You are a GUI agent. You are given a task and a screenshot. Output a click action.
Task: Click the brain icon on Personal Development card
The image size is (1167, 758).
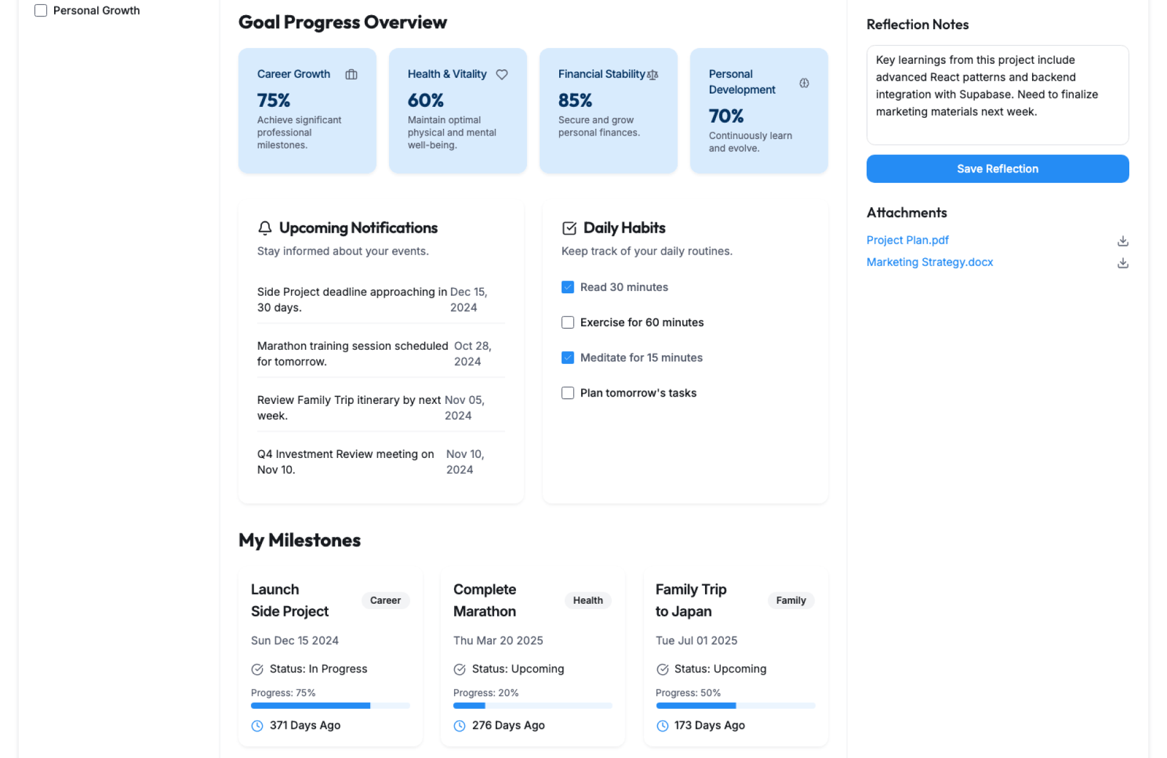click(x=804, y=83)
